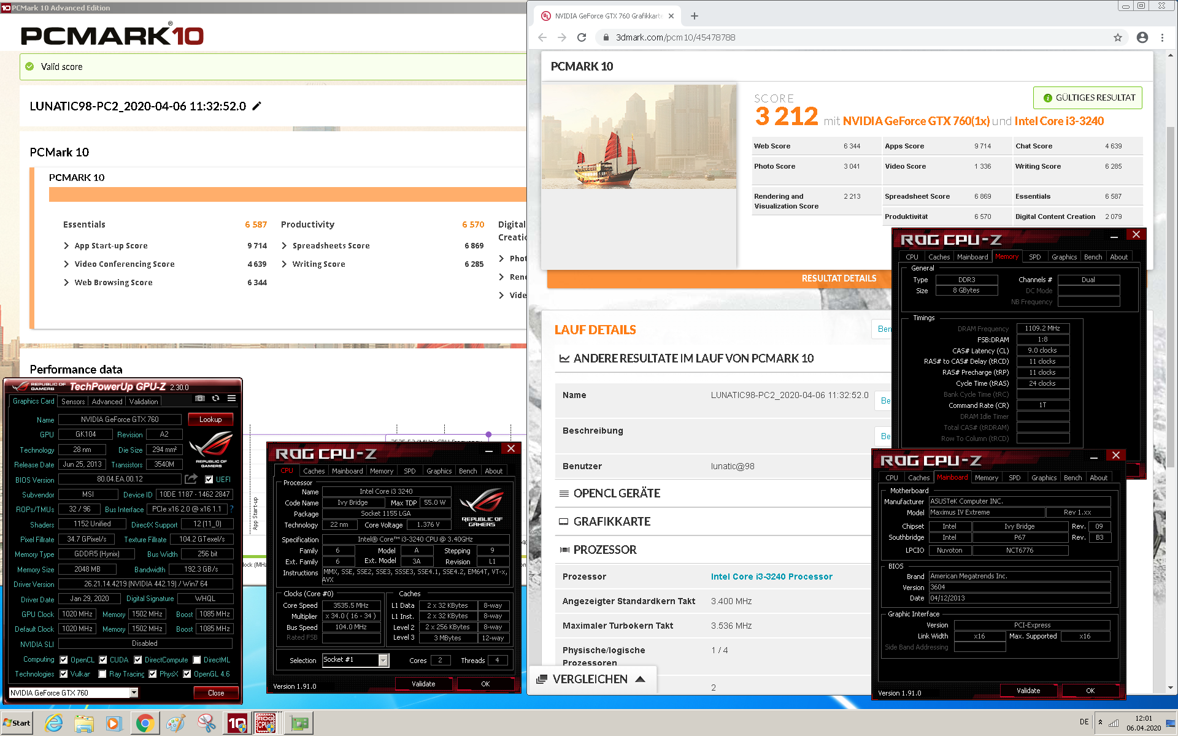Click the network signal tray icon

tap(1114, 723)
